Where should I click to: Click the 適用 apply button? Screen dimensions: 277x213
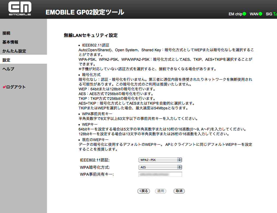pyautogui.click(x=161, y=191)
